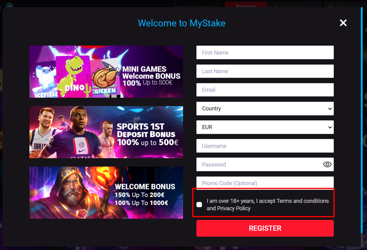367x250 pixels.
Task: Show password with the eye icon
Action: (327, 165)
